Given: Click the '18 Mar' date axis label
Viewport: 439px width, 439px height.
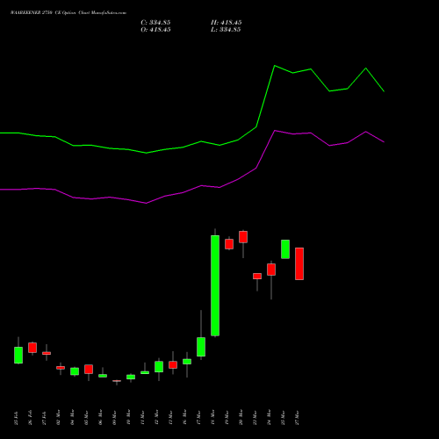Looking at the screenshot, I should (212, 418).
